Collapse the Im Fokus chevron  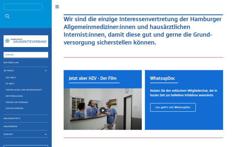(46, 71)
